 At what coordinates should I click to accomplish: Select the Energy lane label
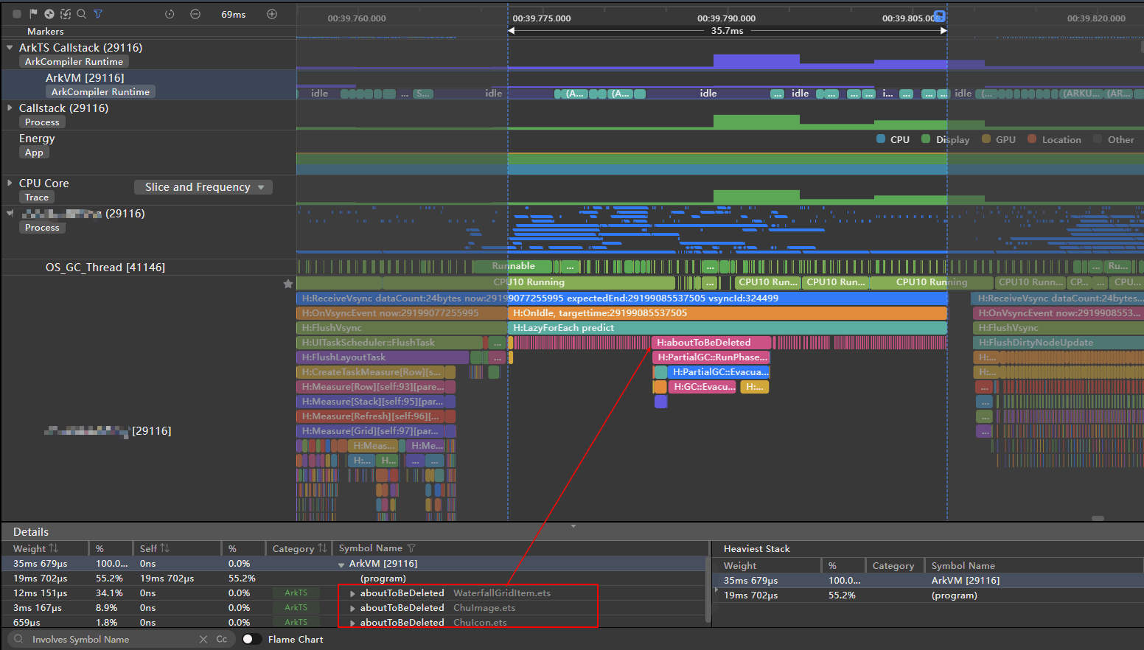[37, 139]
